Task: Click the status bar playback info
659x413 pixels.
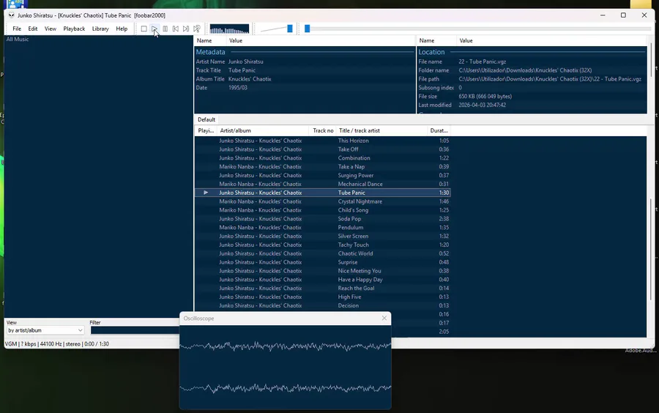Action: pyautogui.click(x=56, y=343)
